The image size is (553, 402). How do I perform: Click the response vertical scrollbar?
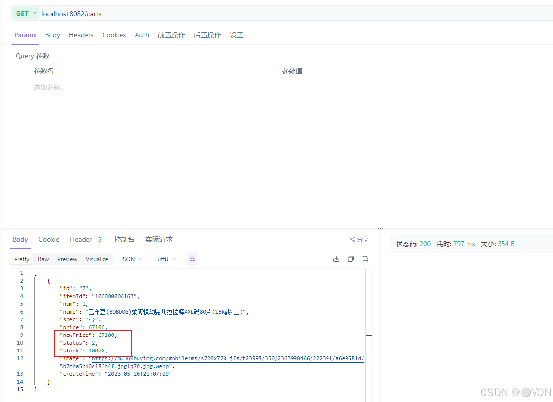click(x=369, y=335)
